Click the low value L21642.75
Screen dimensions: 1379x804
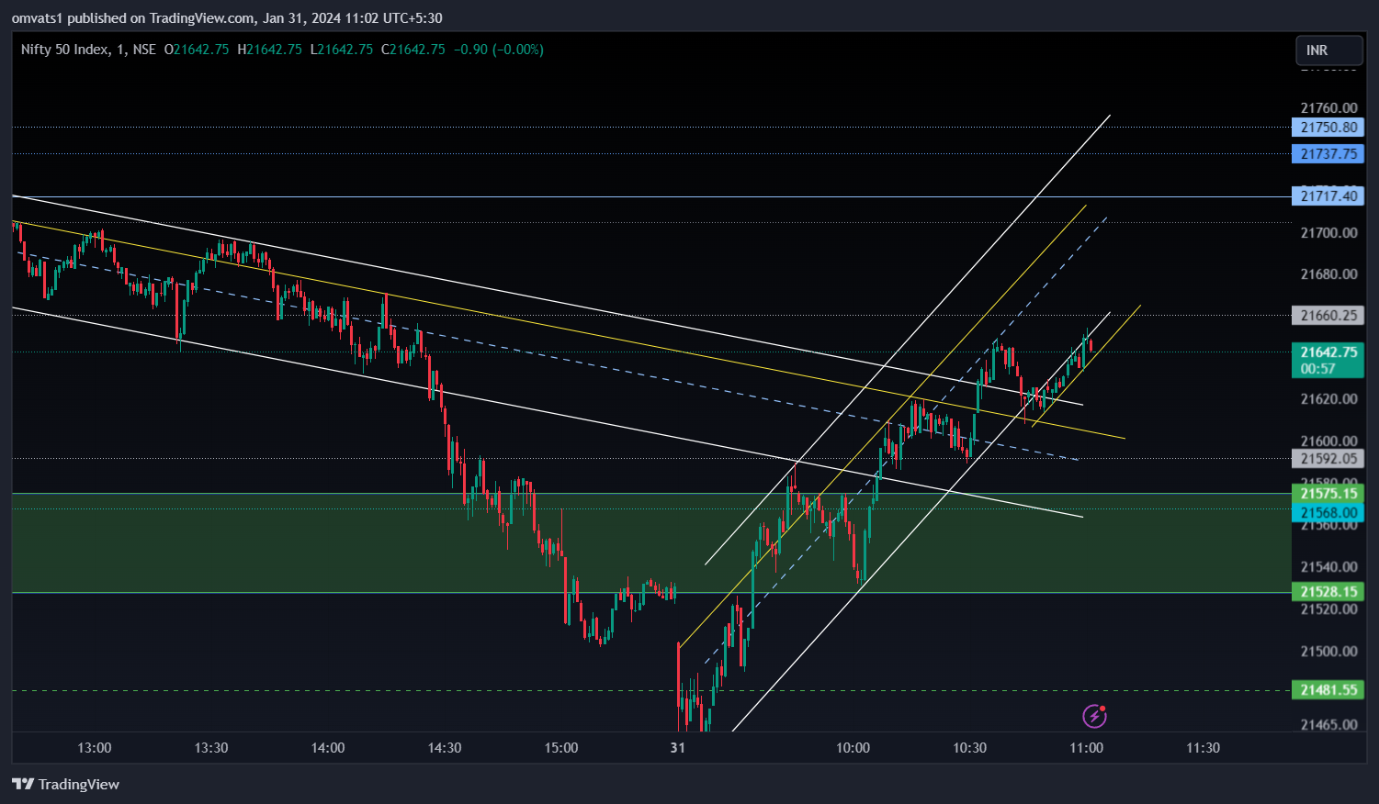(x=342, y=50)
